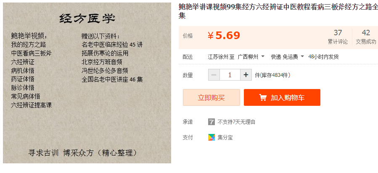Open the 42 交易成功 transactions link
The width and height of the screenshot is (378, 173).
click(366, 37)
